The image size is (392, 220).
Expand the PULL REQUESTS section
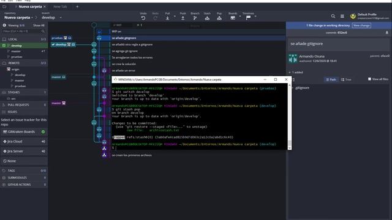point(24,105)
